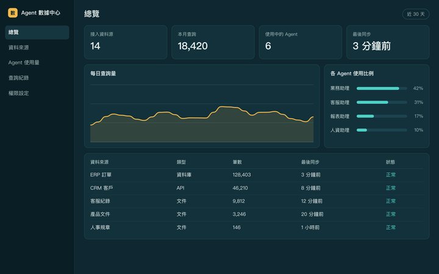Click the 人資助理 usage bar
The width and height of the screenshot is (439, 274).
point(382,130)
